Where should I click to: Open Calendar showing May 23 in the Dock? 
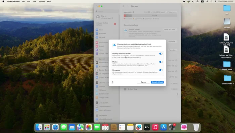click(105, 127)
